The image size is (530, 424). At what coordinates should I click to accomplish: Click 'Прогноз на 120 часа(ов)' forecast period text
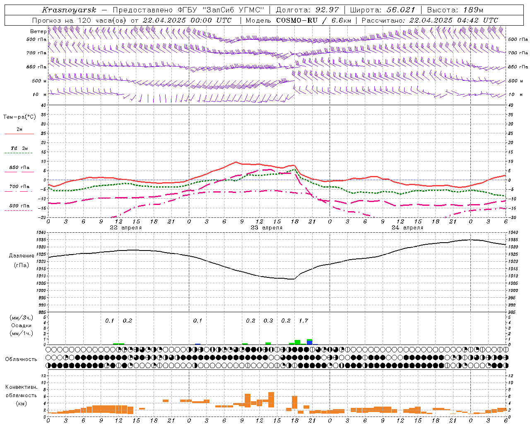(79, 20)
